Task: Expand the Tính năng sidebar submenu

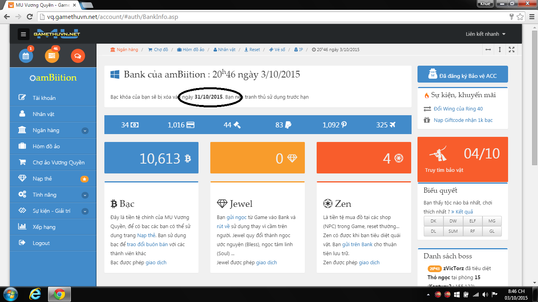Action: pos(85,195)
